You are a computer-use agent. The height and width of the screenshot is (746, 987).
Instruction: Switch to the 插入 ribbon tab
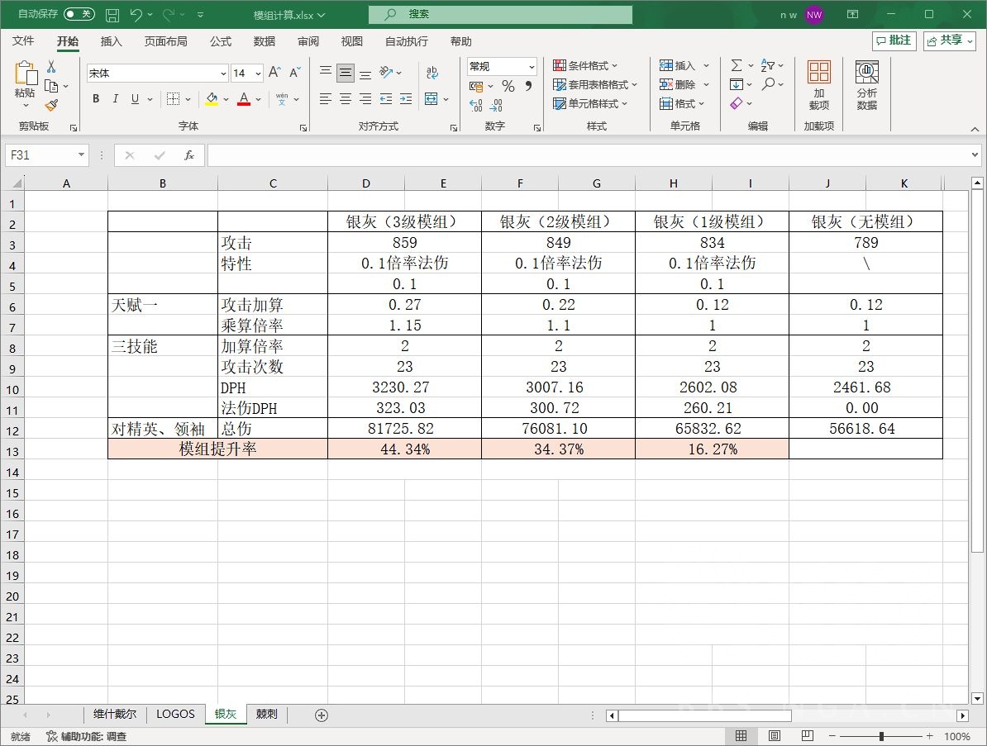pyautogui.click(x=111, y=41)
